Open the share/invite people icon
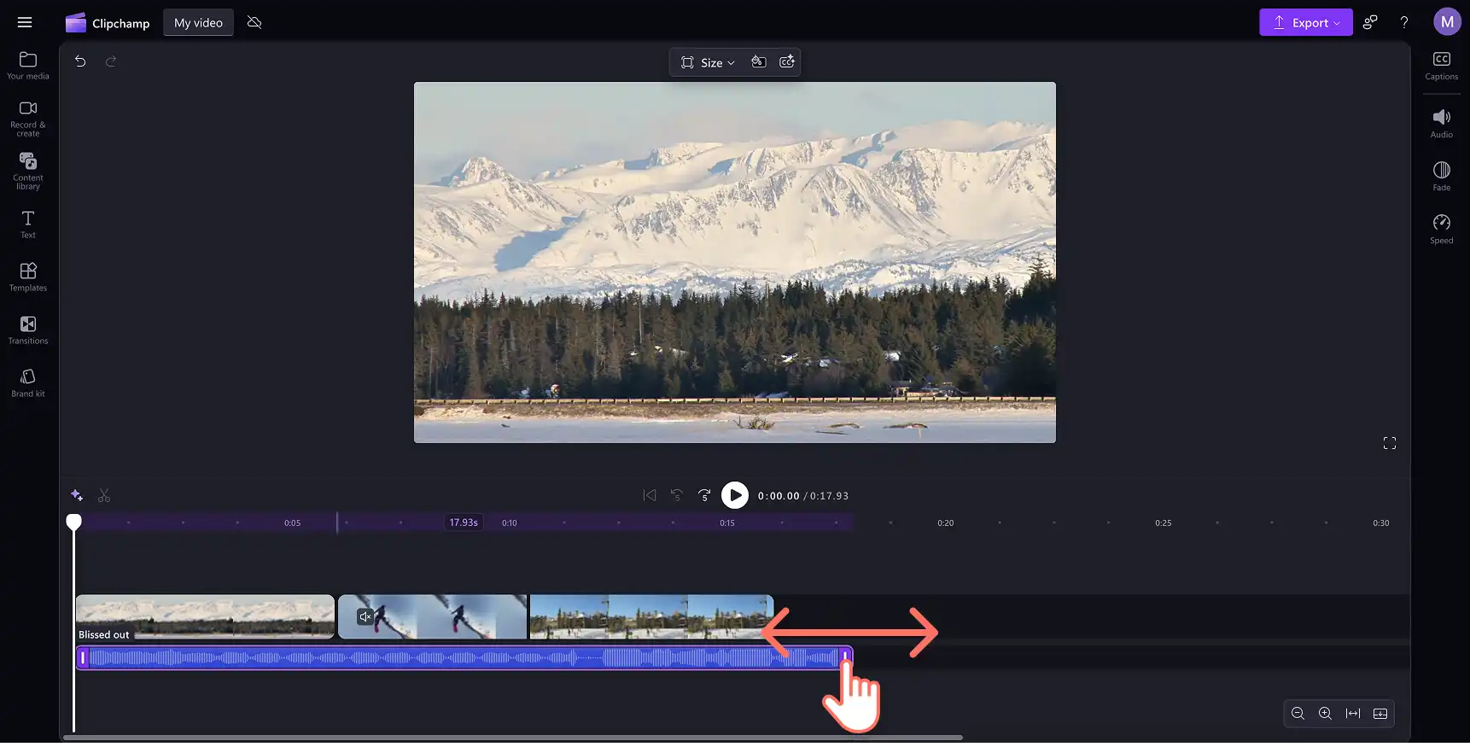 point(1370,23)
